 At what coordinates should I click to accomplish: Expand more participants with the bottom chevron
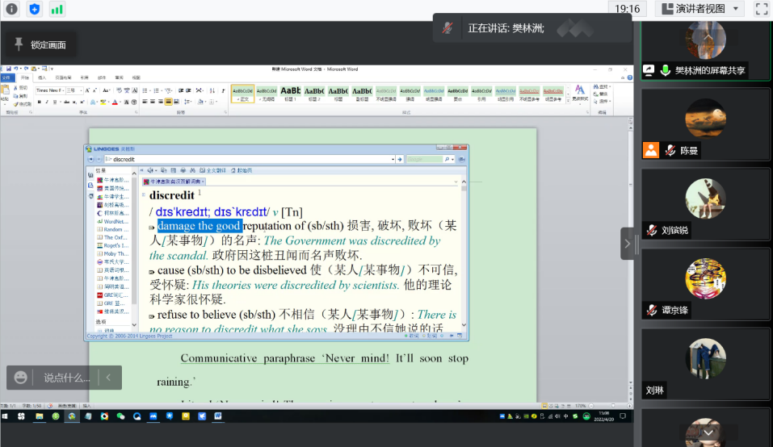pyautogui.click(x=708, y=432)
